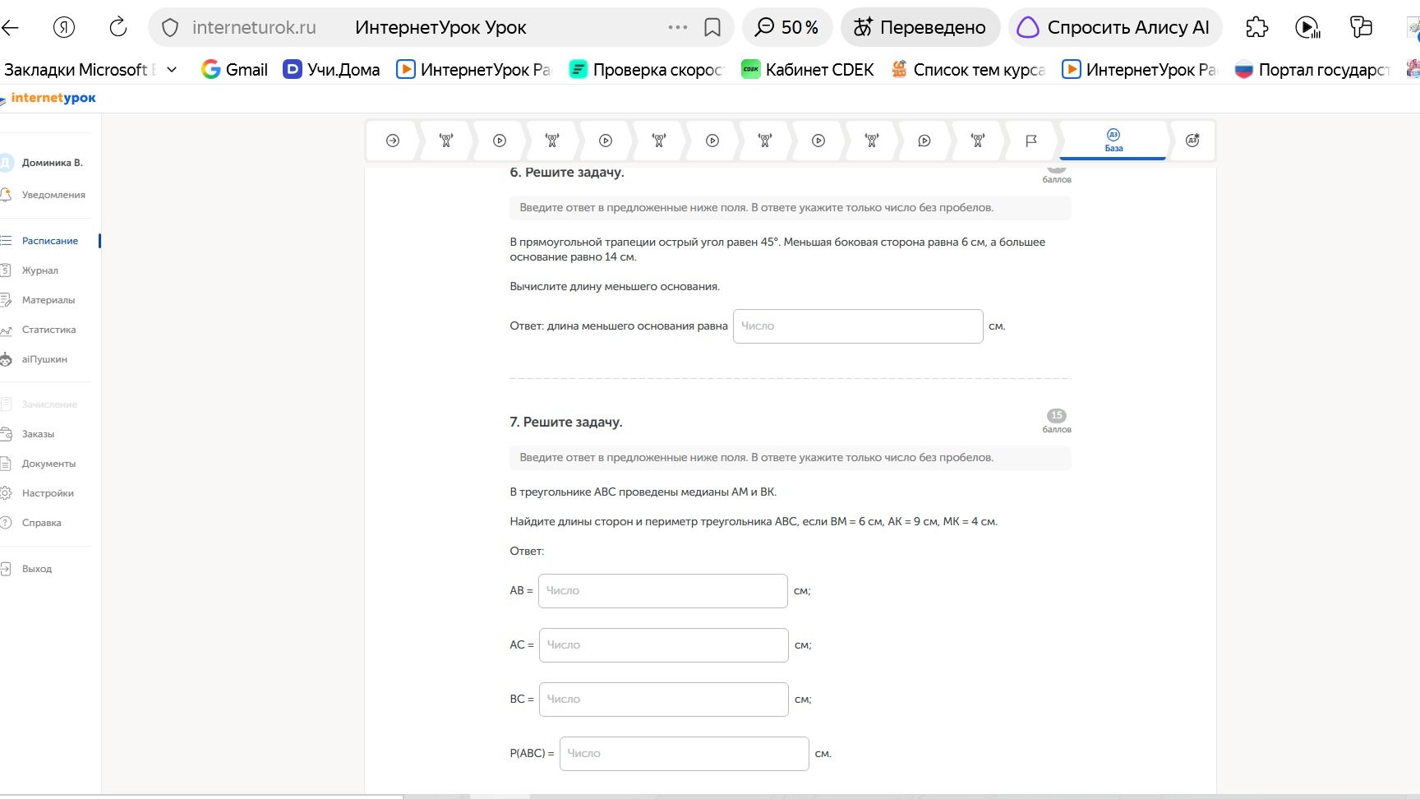Click the P(ABC) perimeter input field
This screenshot has height=799, width=1420.
tap(685, 754)
